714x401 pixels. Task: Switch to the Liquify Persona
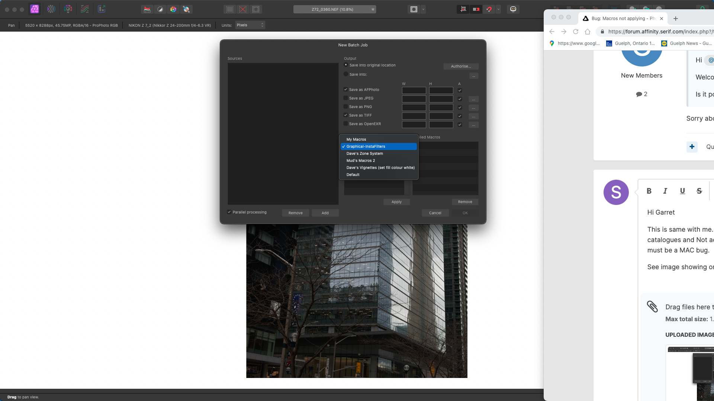pos(51,9)
